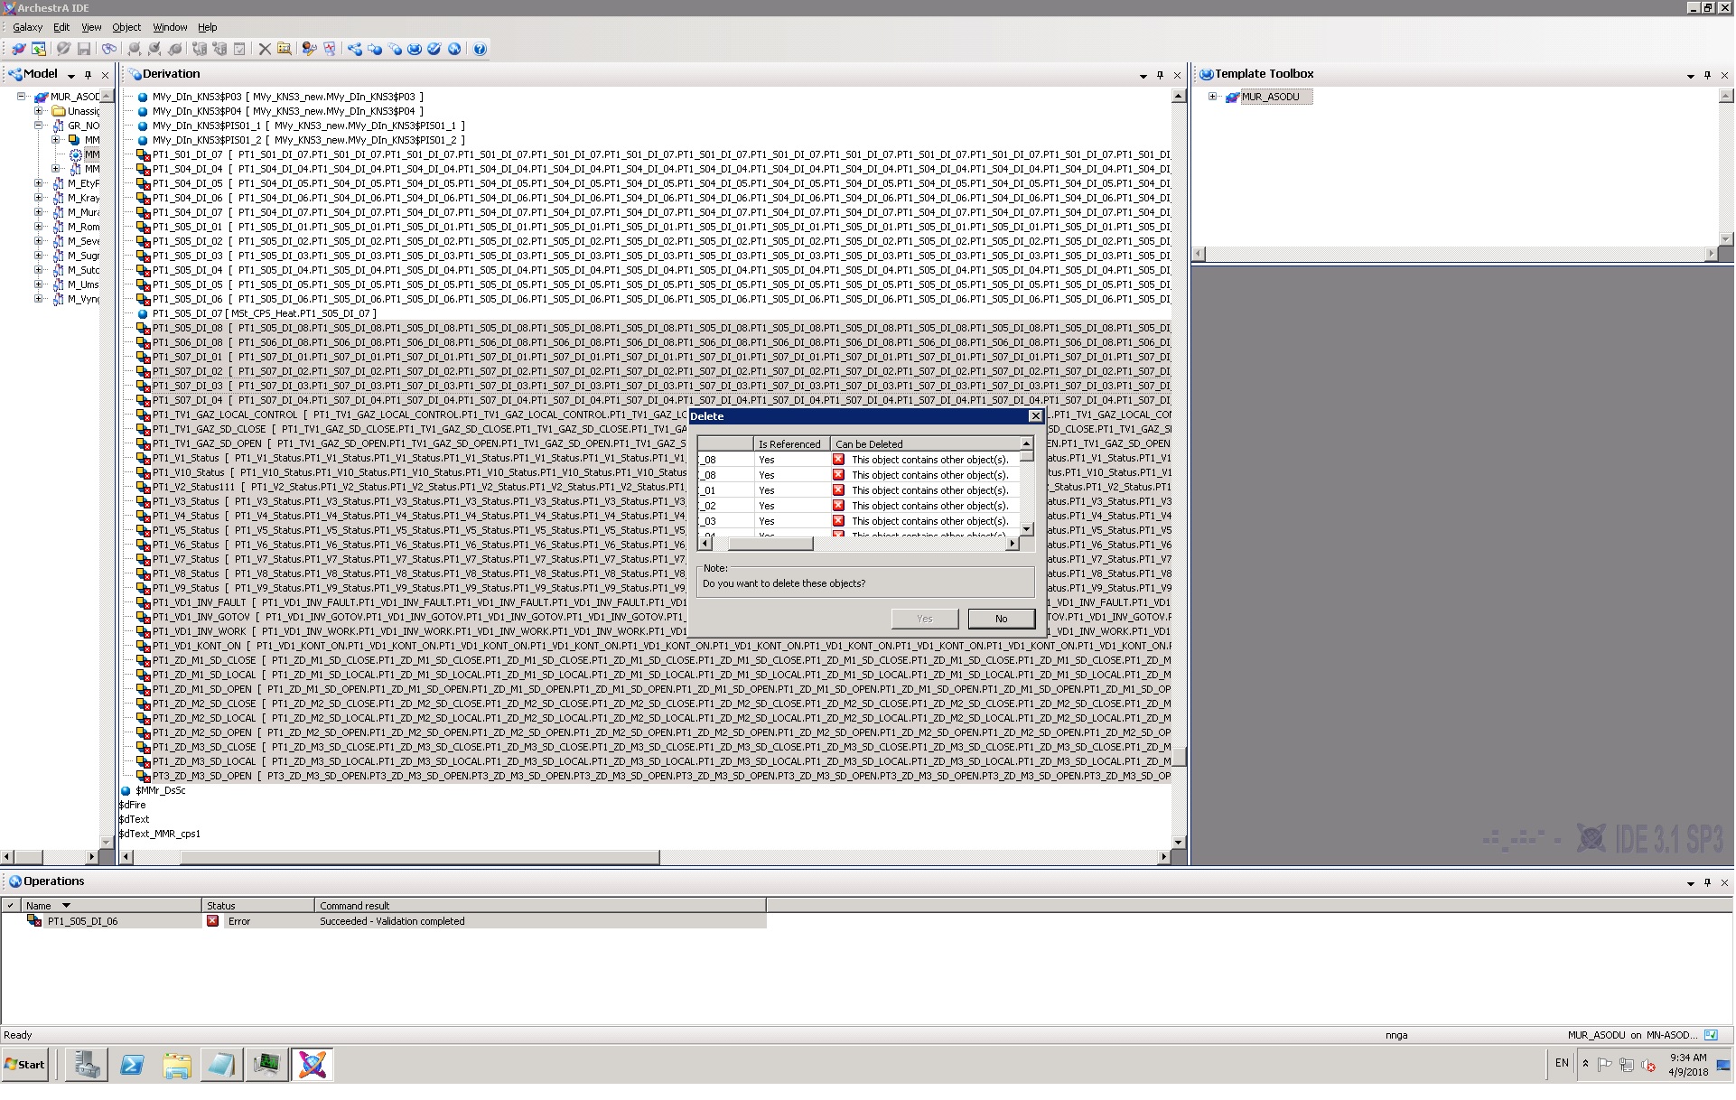Open the Galaxy menu

(x=28, y=27)
